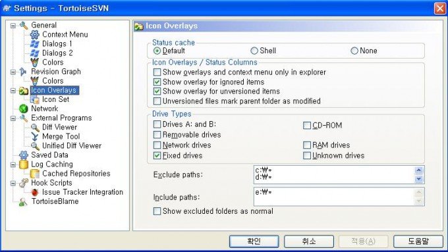448x252 pixels.
Task: Open the Saved Data settings page
Action: [49, 155]
